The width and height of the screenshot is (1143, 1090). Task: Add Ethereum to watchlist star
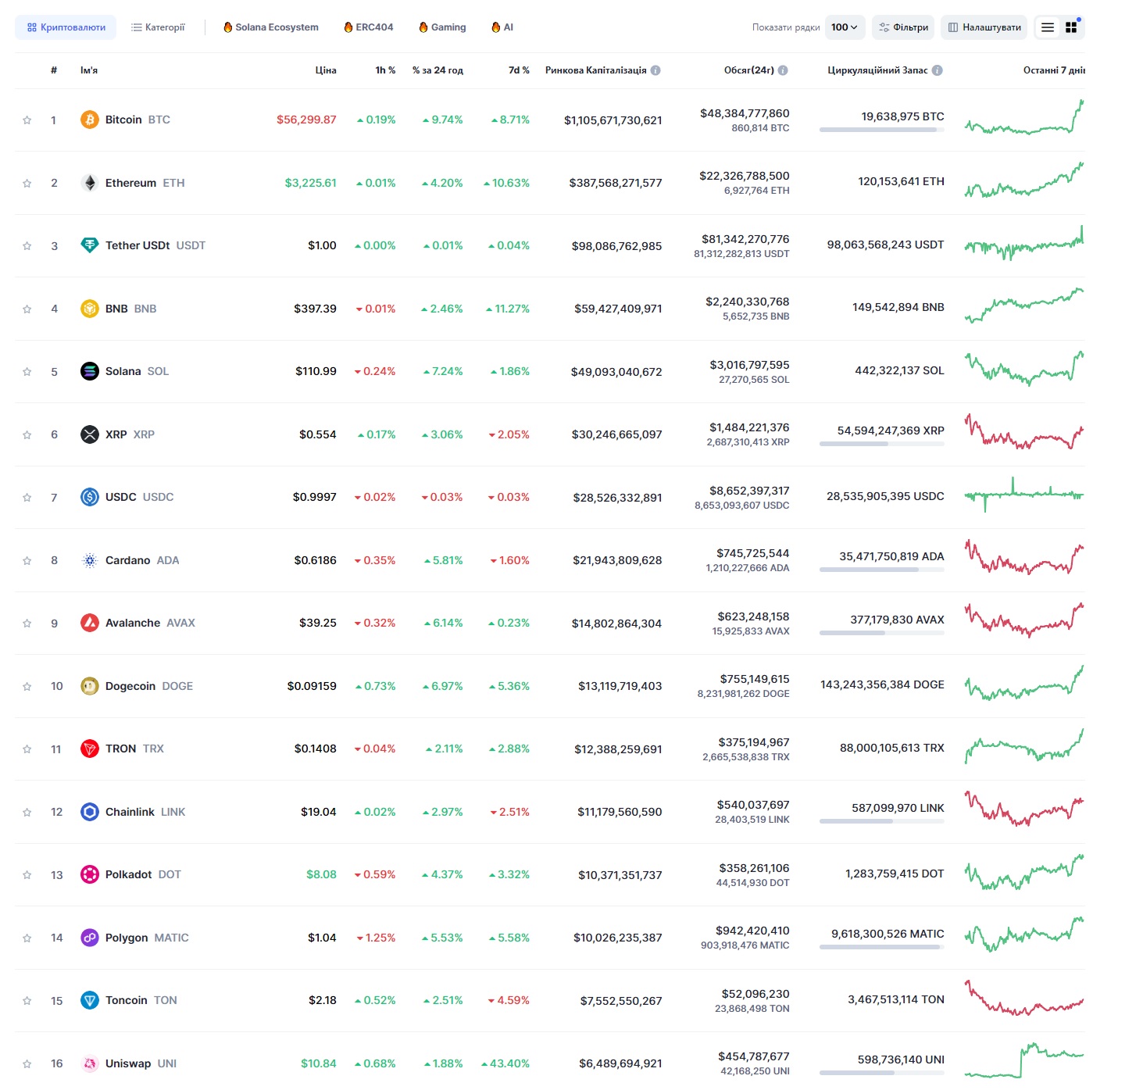click(x=27, y=183)
